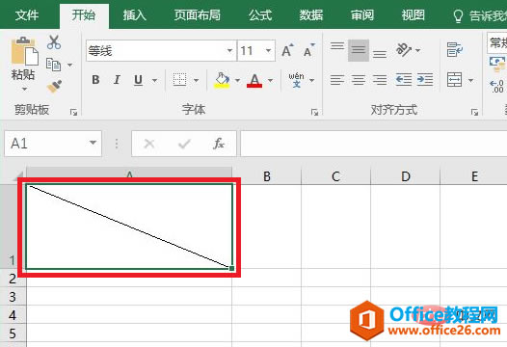Screen dimensions: 507x347
Task: Open the 公式 formulas tab
Action: (260, 15)
